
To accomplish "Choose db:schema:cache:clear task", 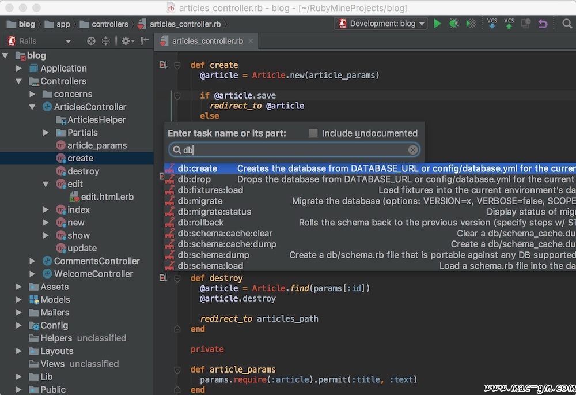I will [370, 234].
